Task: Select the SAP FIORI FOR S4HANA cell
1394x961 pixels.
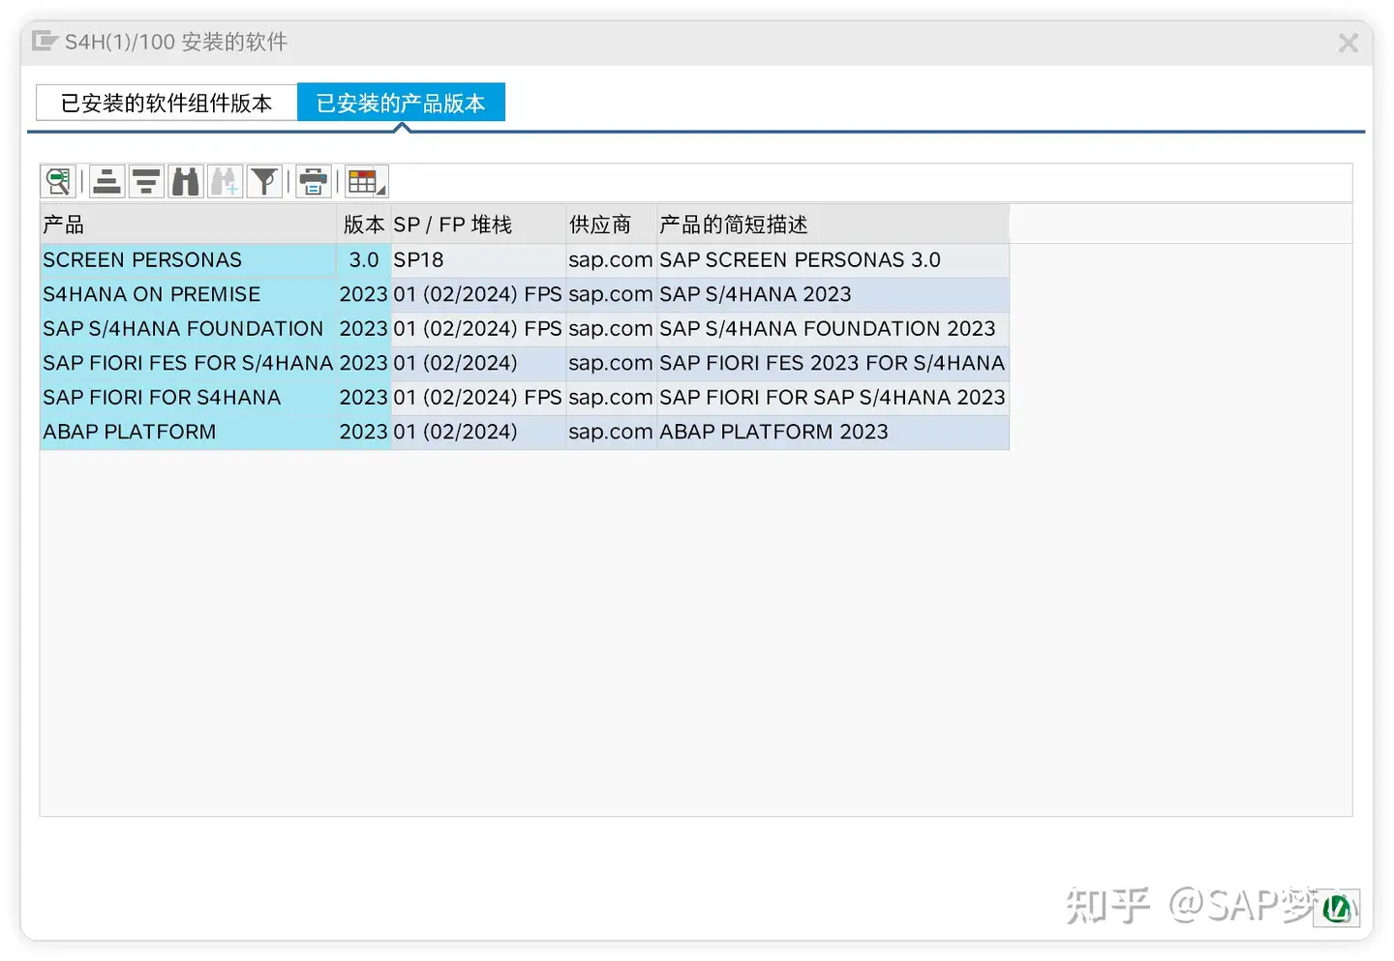Action: pos(188,397)
